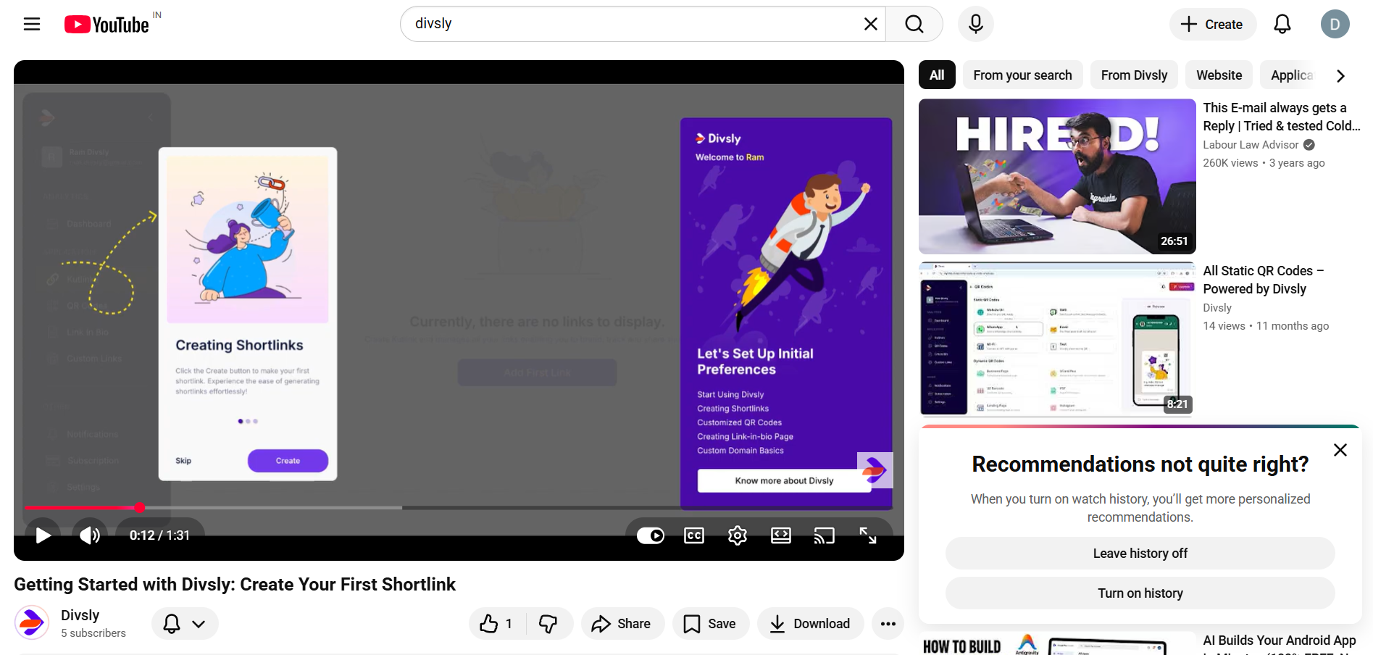Clear the search box text
The width and height of the screenshot is (1373, 655).
pyautogui.click(x=871, y=24)
